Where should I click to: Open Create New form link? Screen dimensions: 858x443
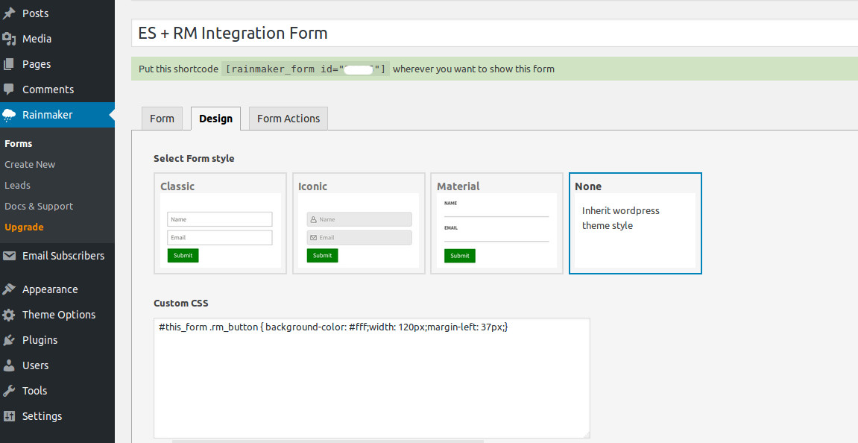point(30,164)
